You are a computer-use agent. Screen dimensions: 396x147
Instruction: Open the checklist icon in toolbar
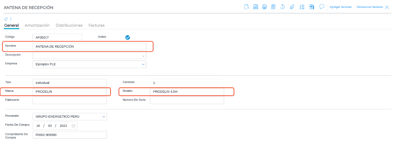coord(302,7)
